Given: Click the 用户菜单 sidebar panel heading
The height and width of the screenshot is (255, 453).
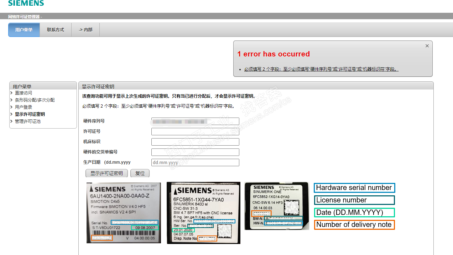Looking at the screenshot, I should (22, 87).
